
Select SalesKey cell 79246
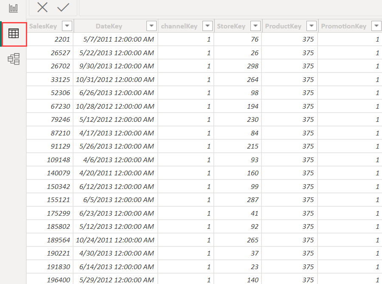coord(50,120)
